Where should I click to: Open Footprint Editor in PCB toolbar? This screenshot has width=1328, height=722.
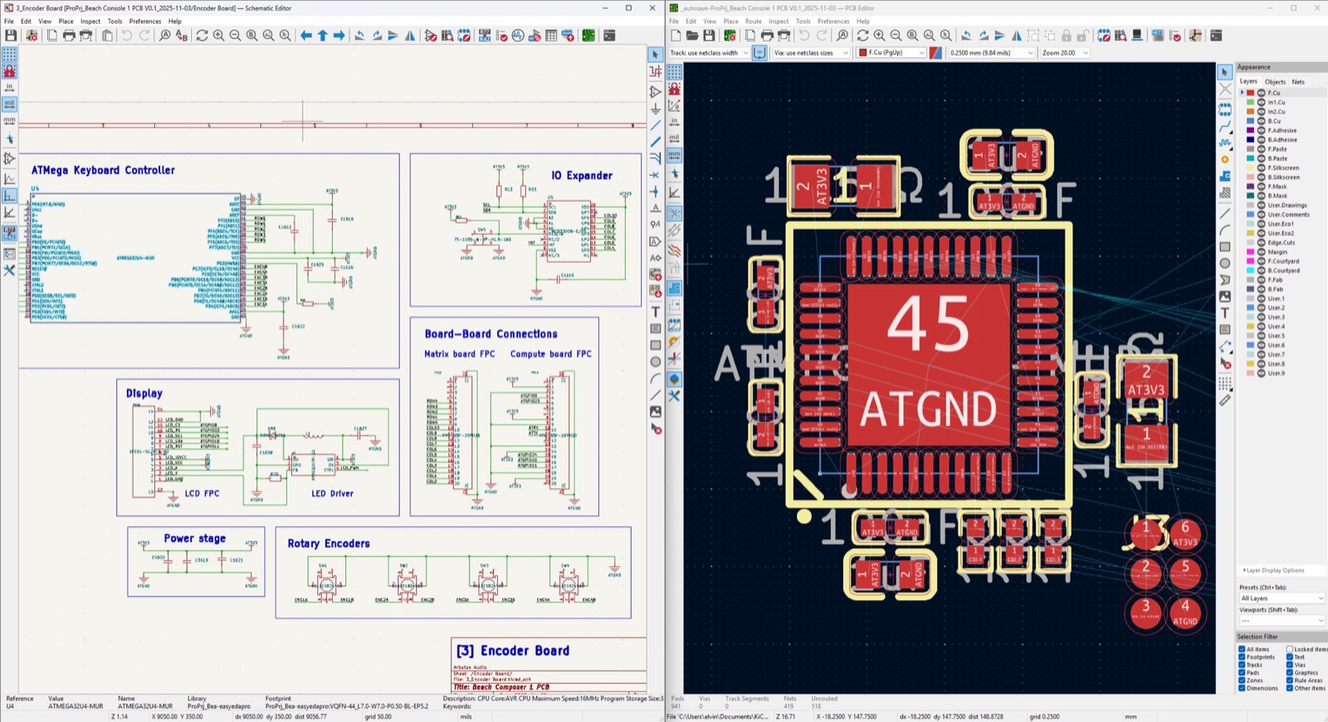click(x=1104, y=36)
